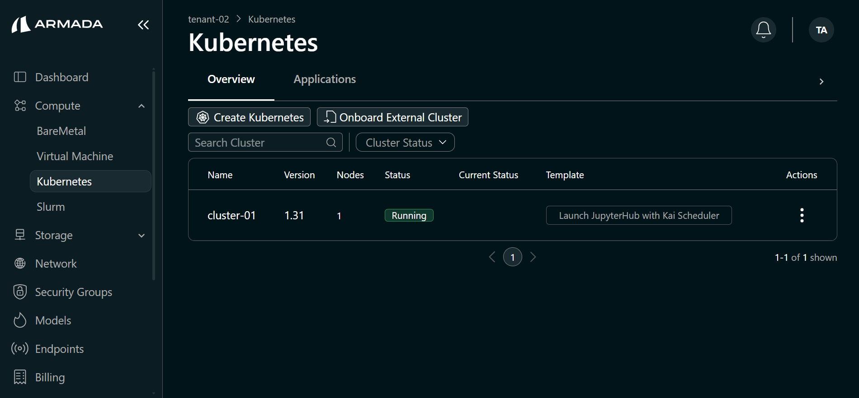
Task: Focus the Search Cluster input field
Action: coord(265,143)
